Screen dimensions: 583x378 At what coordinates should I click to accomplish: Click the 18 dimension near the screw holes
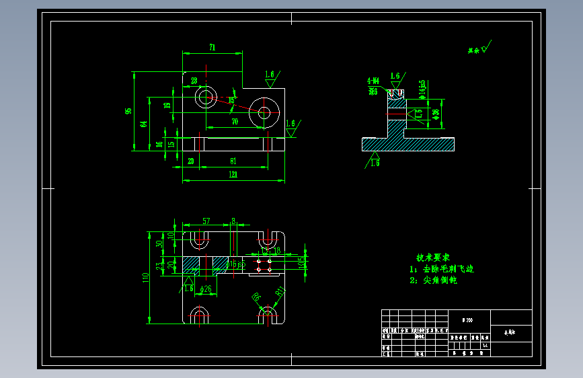(x=277, y=251)
